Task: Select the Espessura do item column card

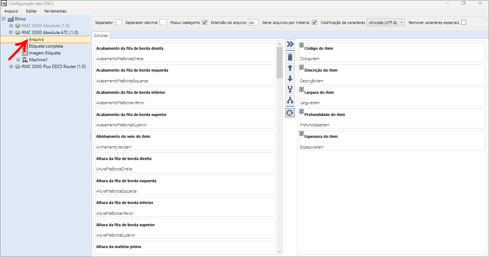Action: click(392, 140)
